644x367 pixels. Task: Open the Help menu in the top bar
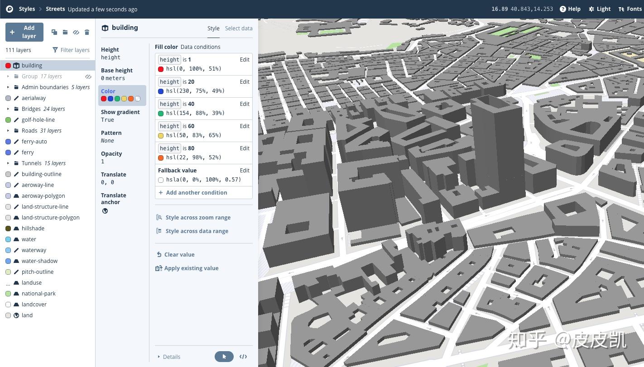570,9
